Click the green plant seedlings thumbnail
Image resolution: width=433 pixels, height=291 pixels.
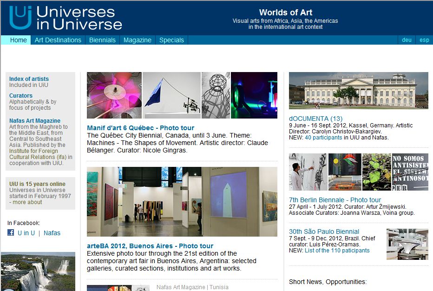[377, 172]
